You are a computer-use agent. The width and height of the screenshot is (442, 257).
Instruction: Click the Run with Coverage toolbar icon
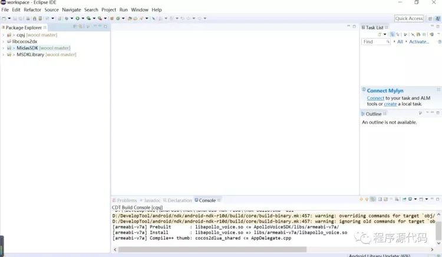88,18
